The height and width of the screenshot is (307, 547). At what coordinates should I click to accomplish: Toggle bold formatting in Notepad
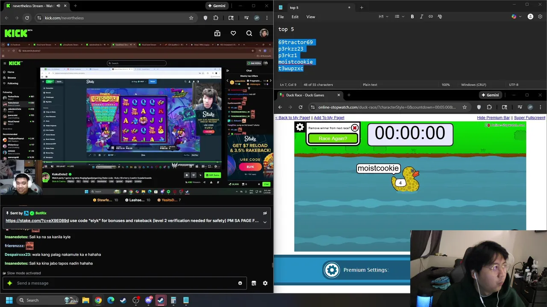[x=412, y=17]
